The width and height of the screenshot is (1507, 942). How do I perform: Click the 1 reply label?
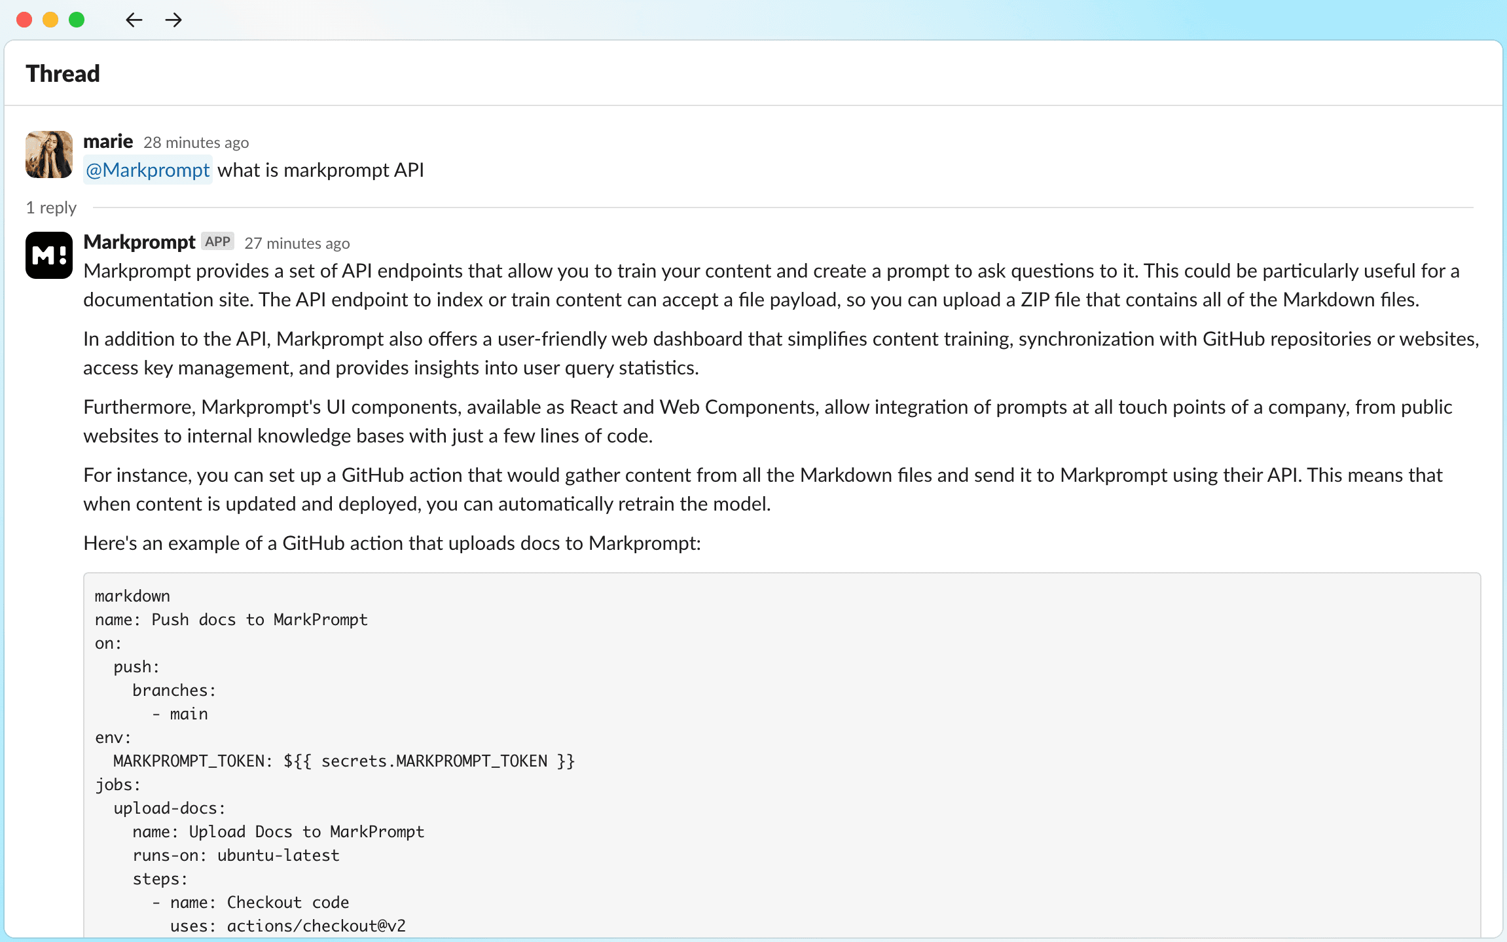(x=51, y=208)
